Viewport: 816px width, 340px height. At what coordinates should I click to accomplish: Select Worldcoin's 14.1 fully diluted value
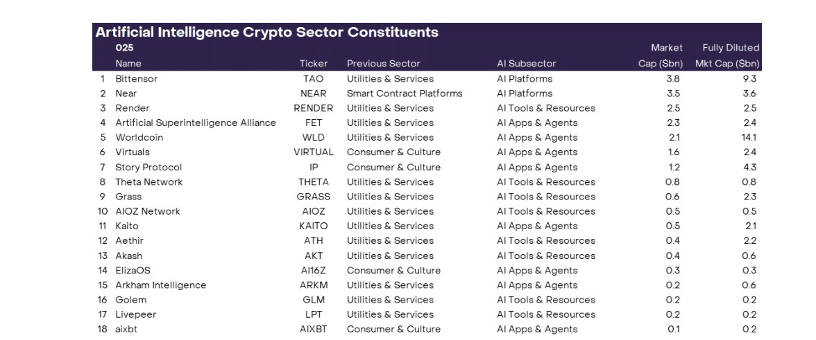click(749, 138)
